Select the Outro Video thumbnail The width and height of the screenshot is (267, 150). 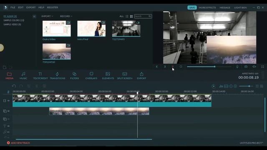coord(57,29)
